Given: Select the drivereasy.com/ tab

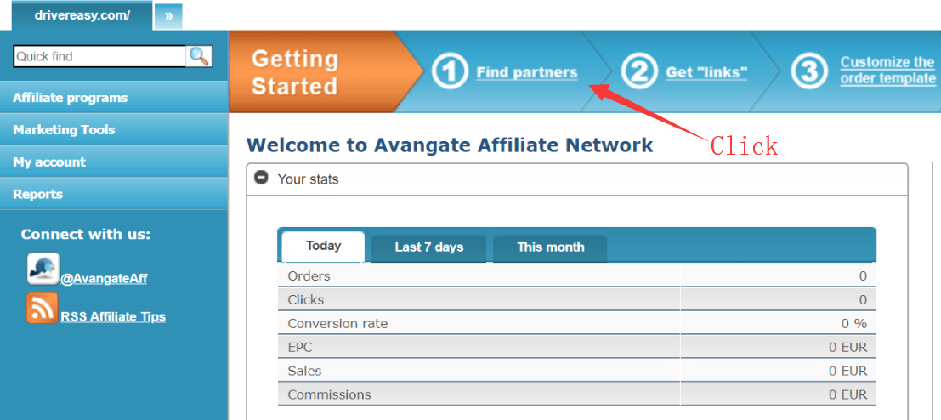Looking at the screenshot, I should pos(82,15).
